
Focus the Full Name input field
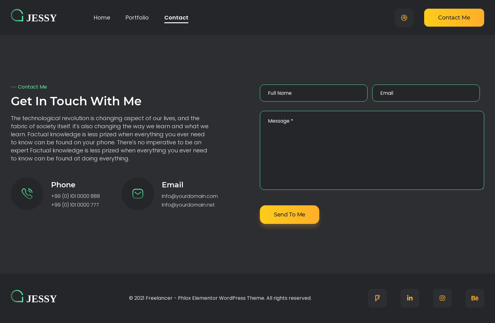click(313, 93)
